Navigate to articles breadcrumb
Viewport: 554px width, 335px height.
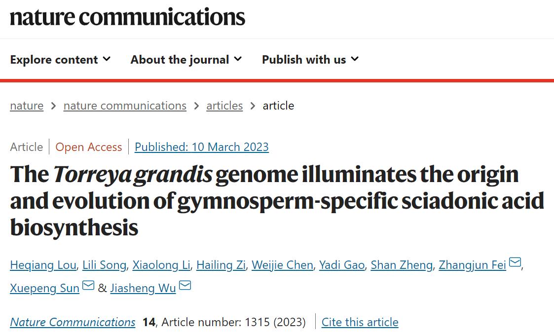coord(224,106)
